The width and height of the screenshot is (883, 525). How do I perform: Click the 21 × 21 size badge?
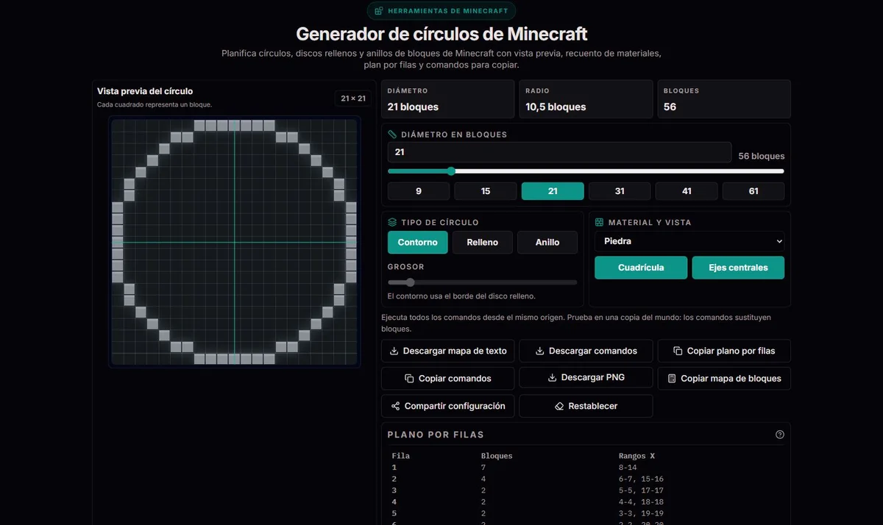(x=353, y=98)
